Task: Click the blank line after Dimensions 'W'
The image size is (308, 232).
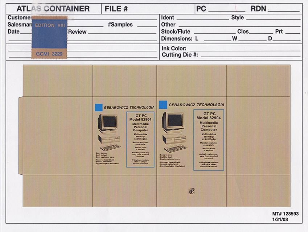Action: (x=252, y=41)
